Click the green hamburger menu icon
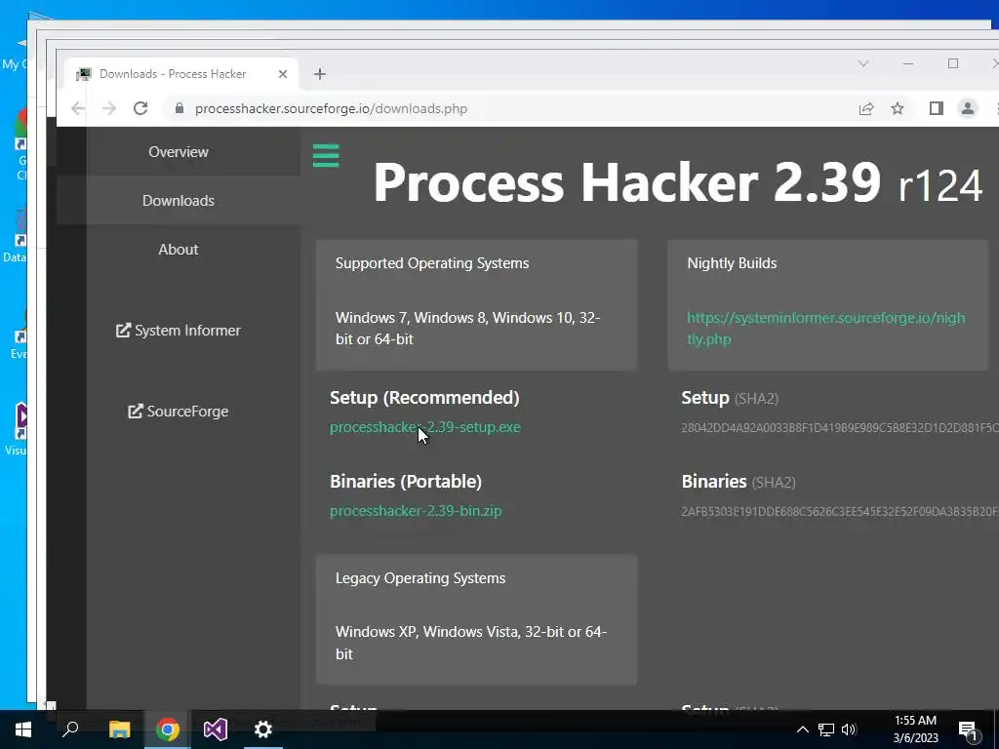999x749 pixels. (326, 155)
